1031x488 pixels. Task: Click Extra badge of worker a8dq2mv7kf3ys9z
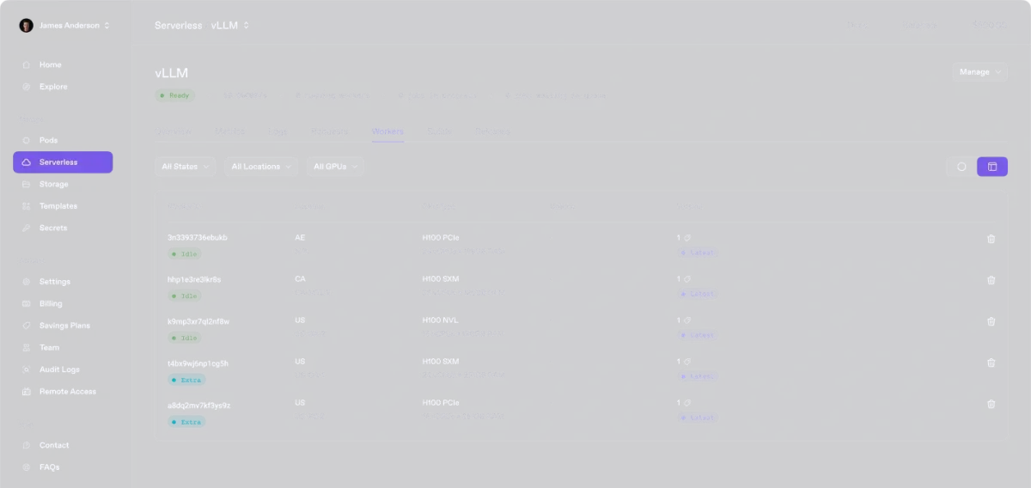pos(186,422)
